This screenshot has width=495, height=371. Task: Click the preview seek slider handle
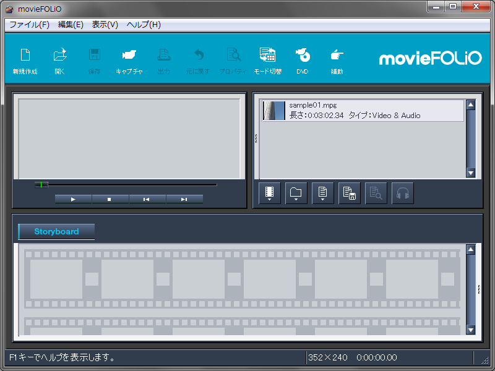[x=41, y=184]
